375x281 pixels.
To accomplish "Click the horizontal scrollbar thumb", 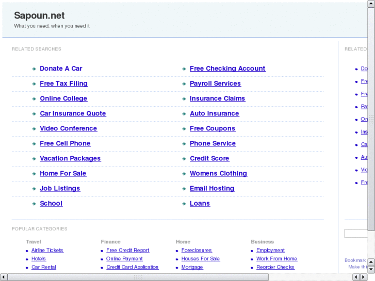I will click(138, 277).
